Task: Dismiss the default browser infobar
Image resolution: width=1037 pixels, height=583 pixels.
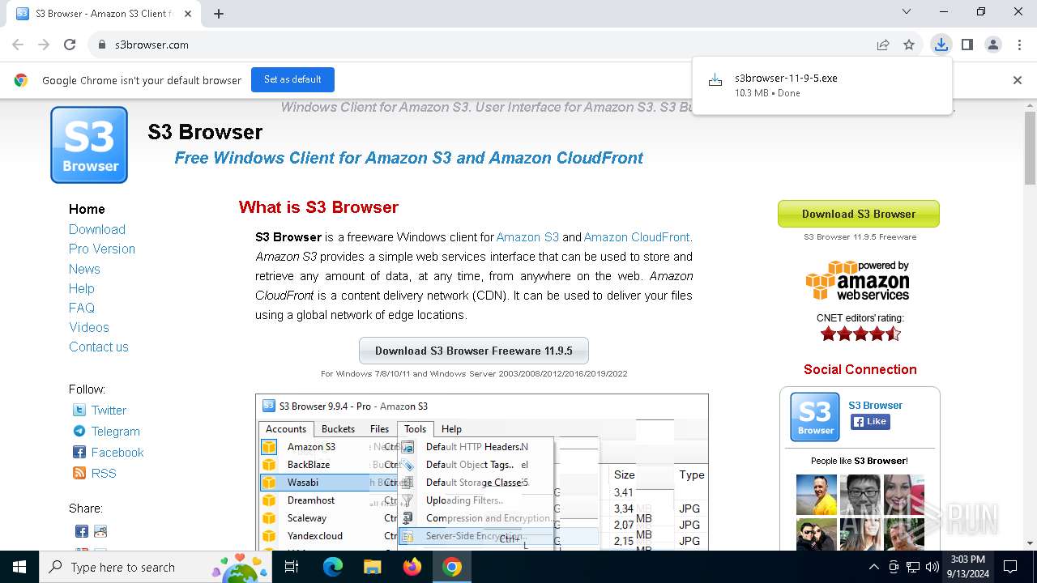Action: click(1018, 80)
